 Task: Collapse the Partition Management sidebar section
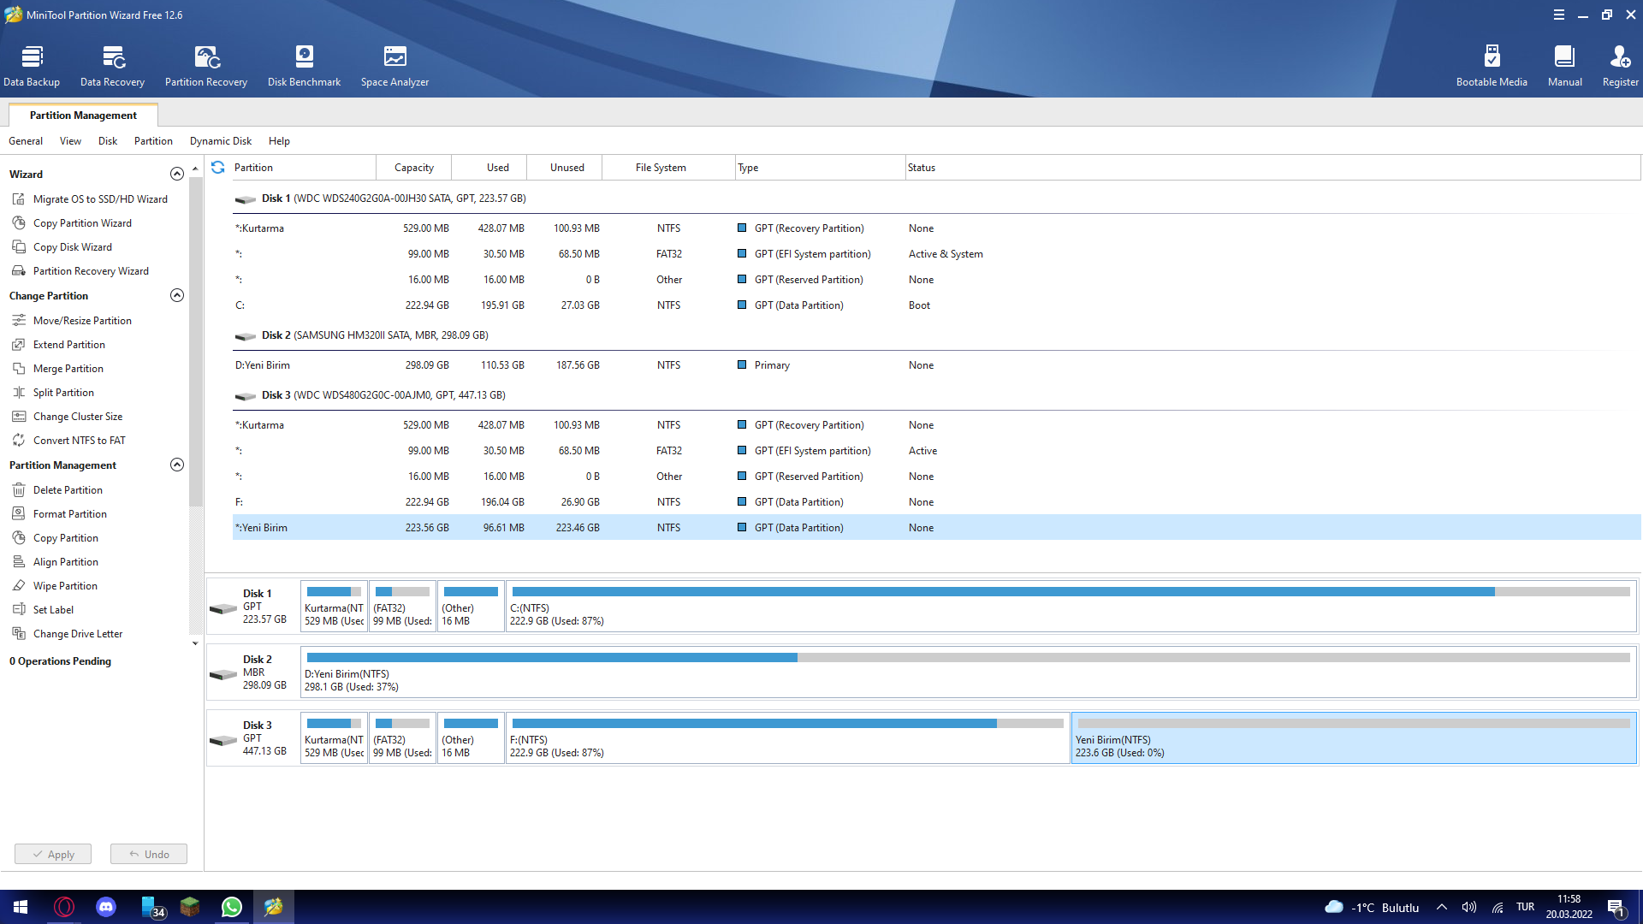177,465
